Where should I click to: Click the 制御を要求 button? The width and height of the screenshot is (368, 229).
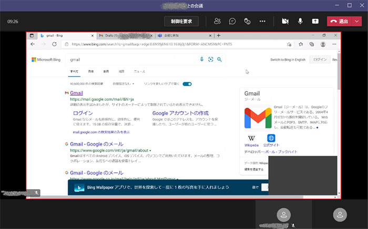click(181, 22)
